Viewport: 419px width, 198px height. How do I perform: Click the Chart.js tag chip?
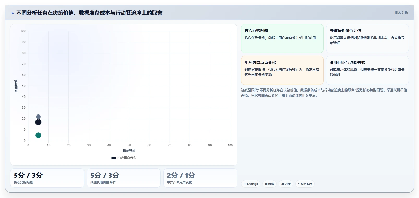click(250, 184)
